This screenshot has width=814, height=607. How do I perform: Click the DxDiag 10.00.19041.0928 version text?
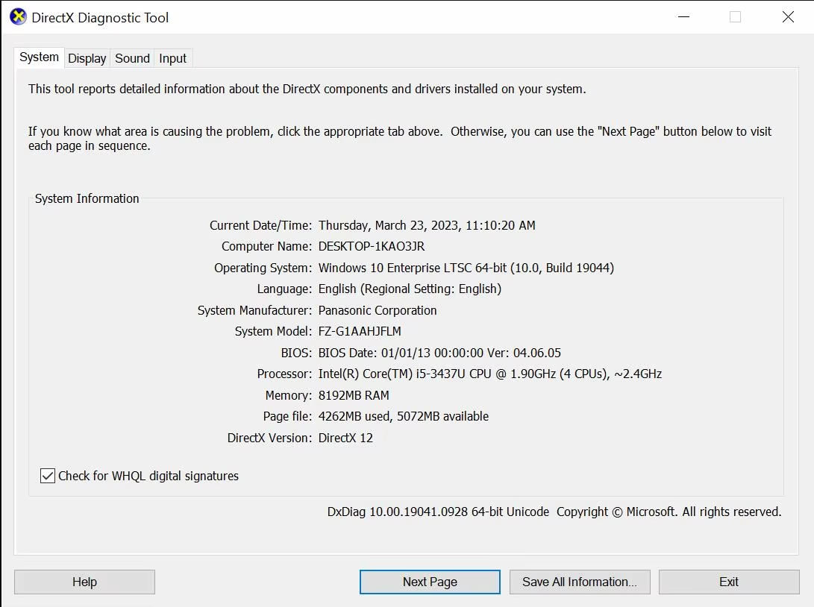(x=438, y=512)
